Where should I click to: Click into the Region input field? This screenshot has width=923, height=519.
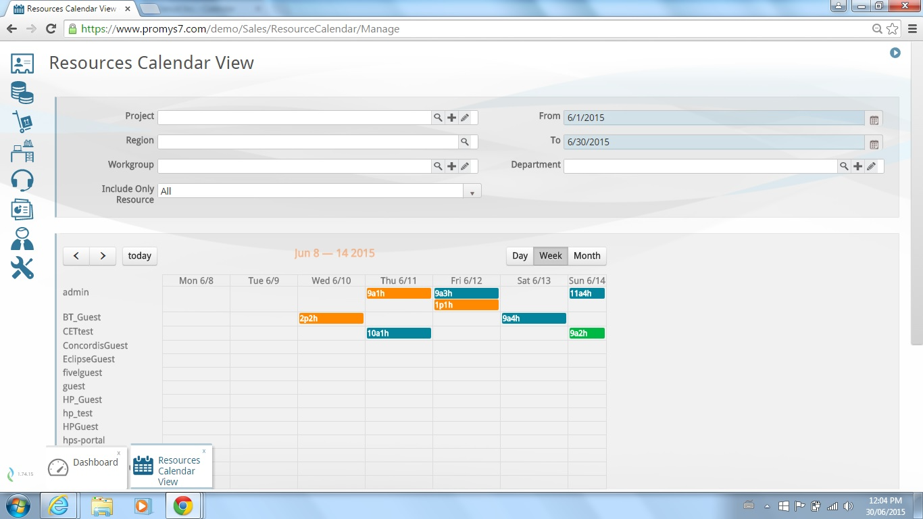pyautogui.click(x=308, y=142)
